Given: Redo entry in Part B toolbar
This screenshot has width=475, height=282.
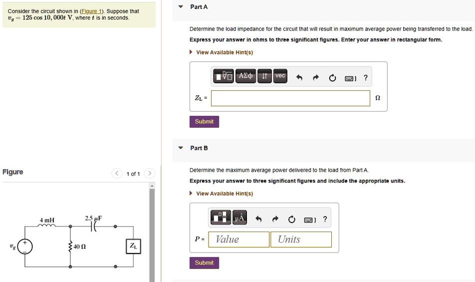Looking at the screenshot, I should coord(275,219).
